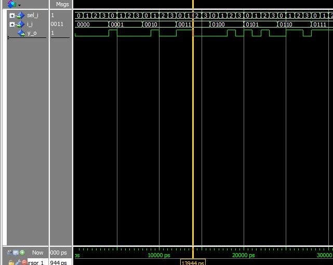Click the i_i signal diamond icon

21,24
